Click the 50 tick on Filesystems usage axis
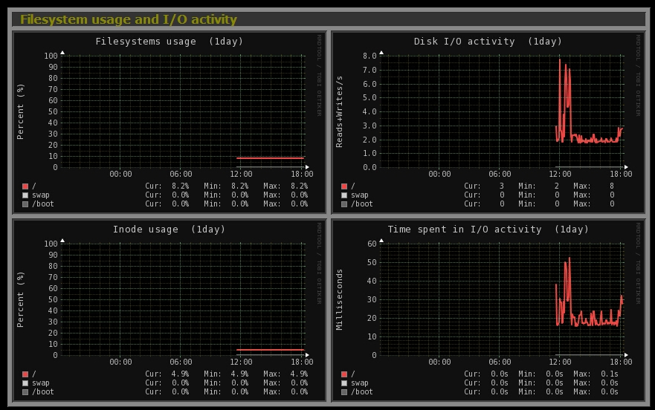 coord(53,111)
